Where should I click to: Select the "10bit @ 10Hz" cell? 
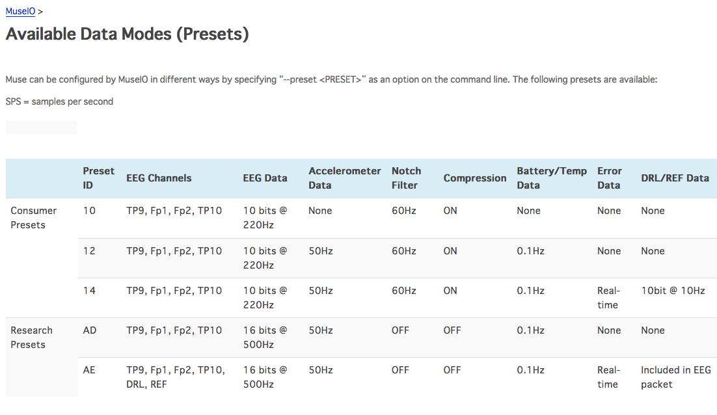tap(673, 291)
